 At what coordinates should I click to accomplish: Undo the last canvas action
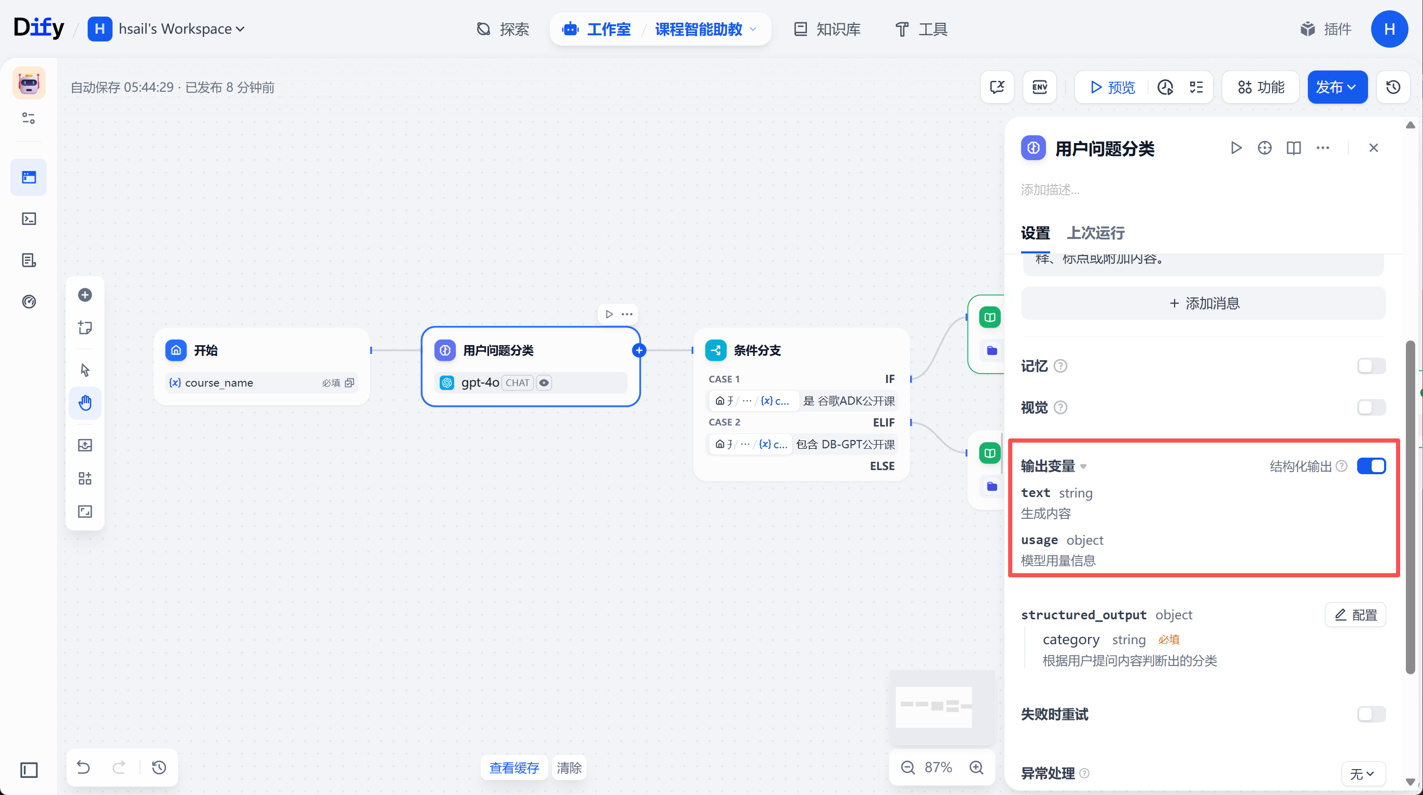coord(83,767)
